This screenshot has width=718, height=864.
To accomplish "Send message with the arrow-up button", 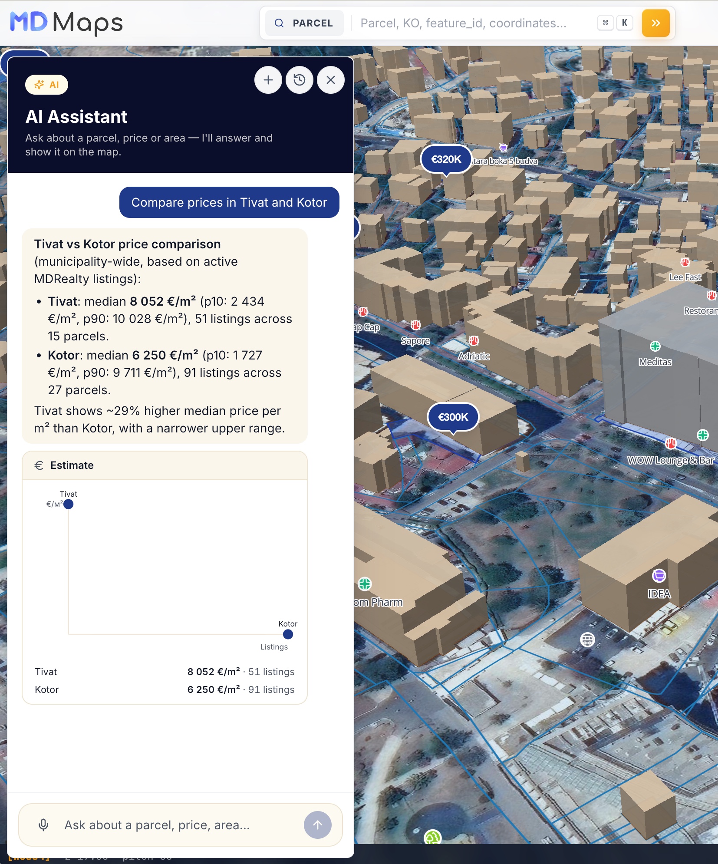I will (x=318, y=825).
